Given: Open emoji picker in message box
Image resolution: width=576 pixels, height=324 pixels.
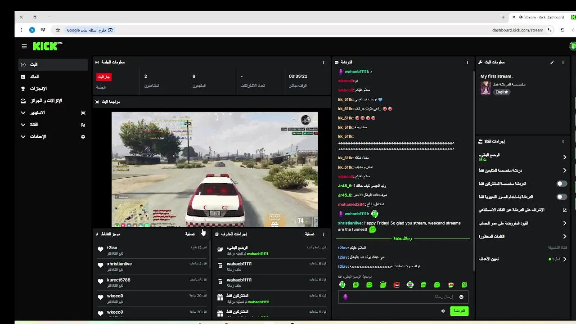Looking at the screenshot, I should coord(461,297).
